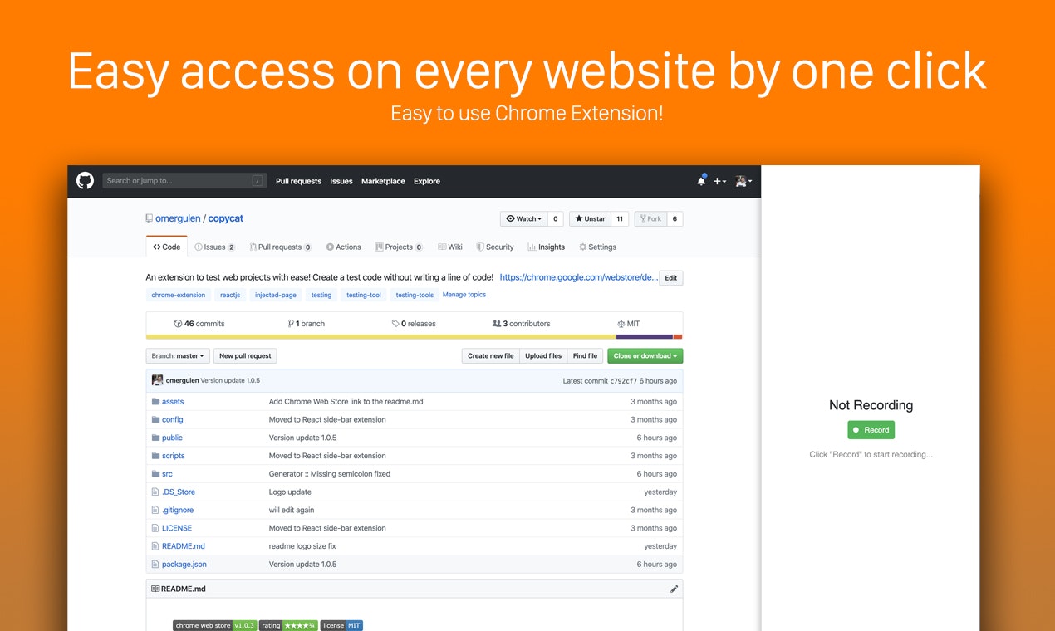Open Clone or download dropdown
1055x631 pixels.
click(645, 355)
